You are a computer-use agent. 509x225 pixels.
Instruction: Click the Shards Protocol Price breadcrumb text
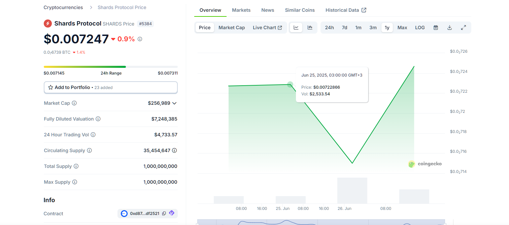(x=122, y=7)
